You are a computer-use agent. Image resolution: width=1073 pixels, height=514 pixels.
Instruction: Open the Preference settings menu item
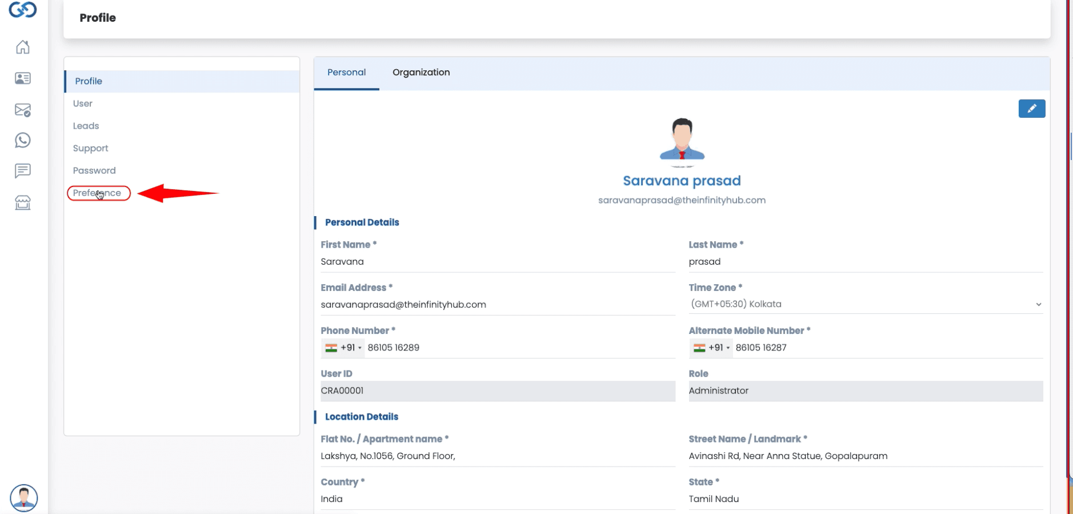[x=97, y=193]
